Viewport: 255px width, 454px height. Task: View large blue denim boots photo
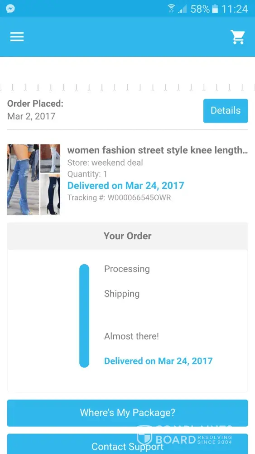pos(23,179)
